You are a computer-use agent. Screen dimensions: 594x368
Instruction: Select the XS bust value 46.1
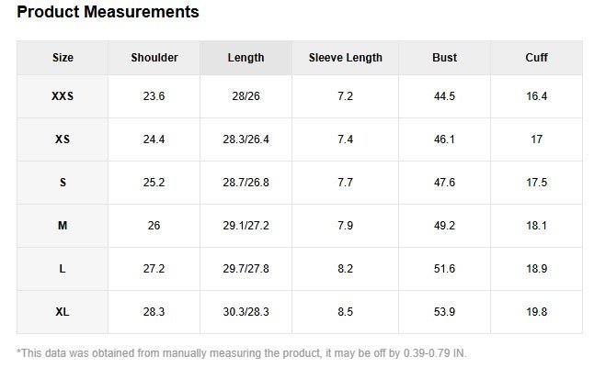(x=444, y=139)
